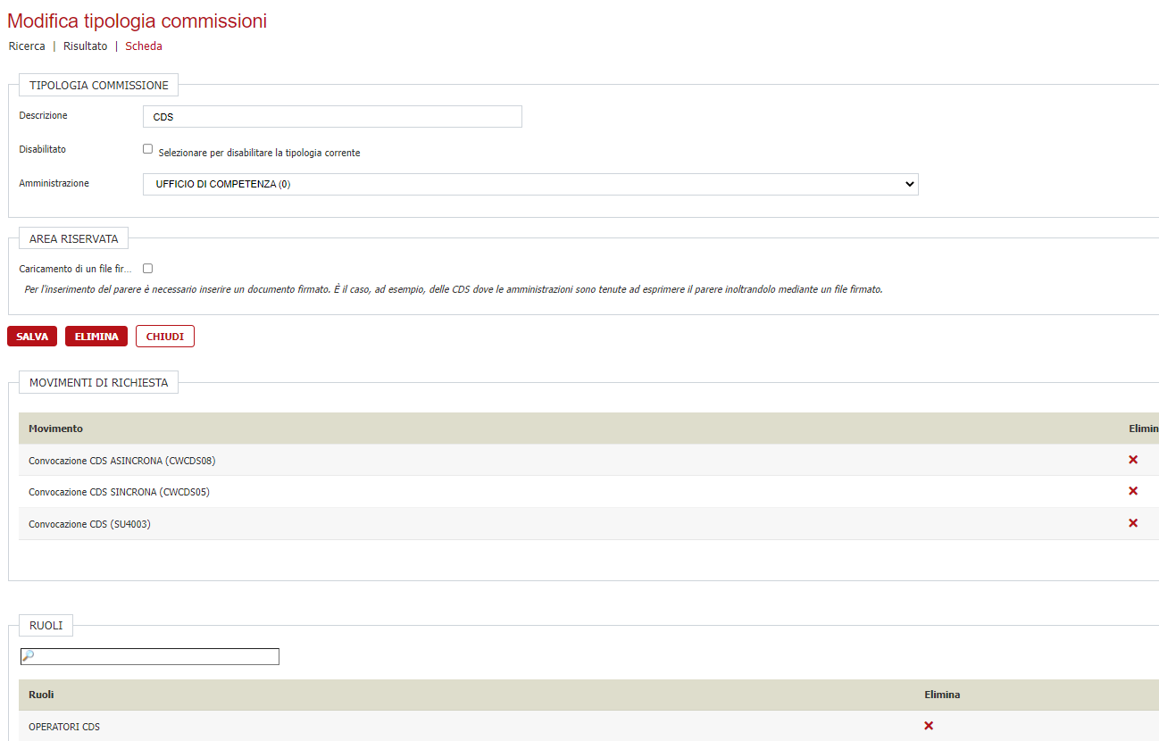Image resolution: width=1159 pixels, height=741 pixels.
Task: Click inside the Descrizione field showing CDS
Action: (x=331, y=116)
